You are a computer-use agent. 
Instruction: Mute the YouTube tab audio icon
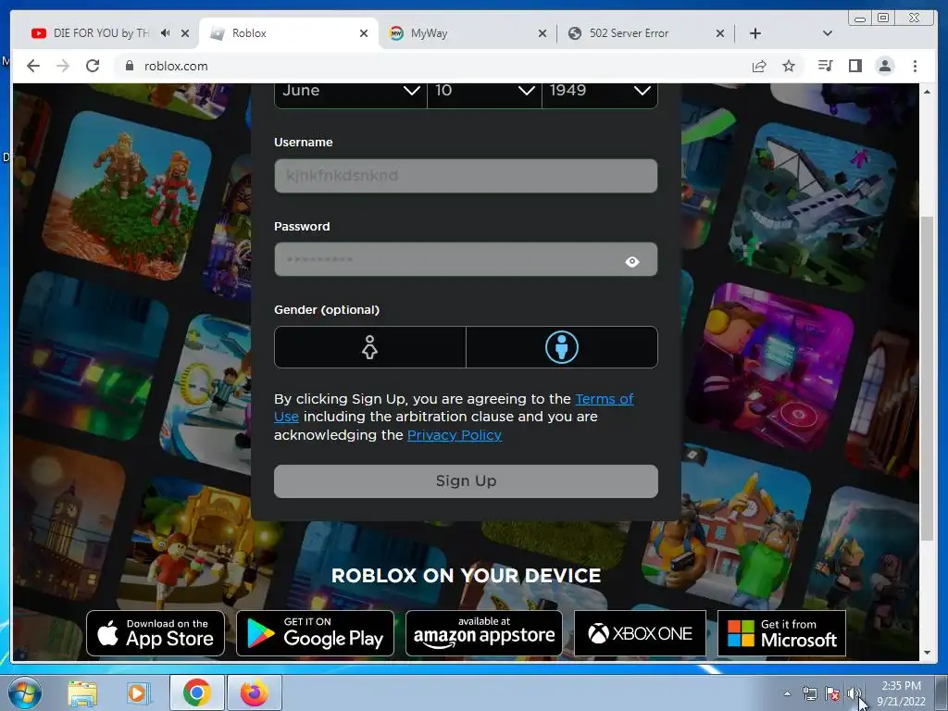point(165,33)
